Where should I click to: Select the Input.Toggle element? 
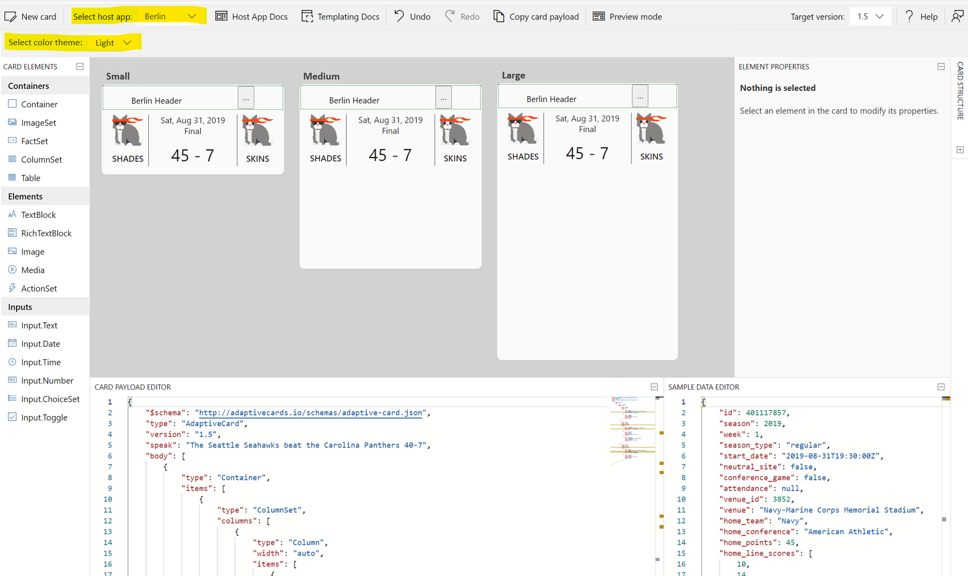(44, 417)
